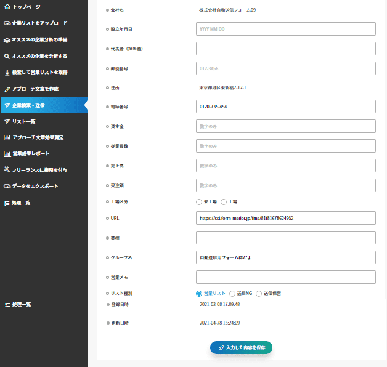Click the home icon beside トップページ
Screen dimensions: 387x367
pos(7,7)
